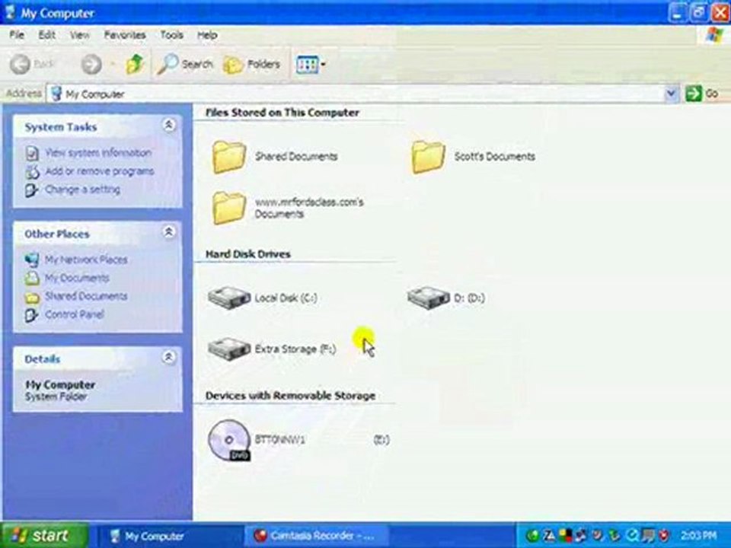This screenshot has width=731, height=548.
Task: Open the File menu
Action: point(17,35)
